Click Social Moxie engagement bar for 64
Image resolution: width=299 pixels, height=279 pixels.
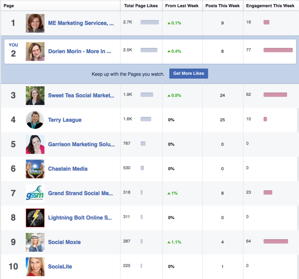point(276,241)
